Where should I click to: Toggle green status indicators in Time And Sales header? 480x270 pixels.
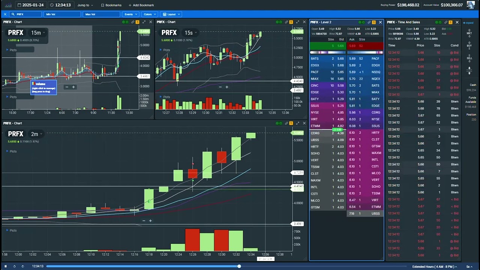(438, 22)
